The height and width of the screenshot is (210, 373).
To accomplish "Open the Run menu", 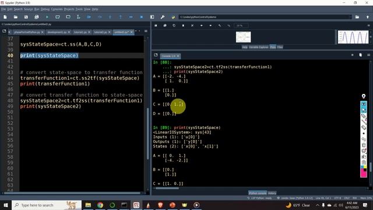I will 37,9.
